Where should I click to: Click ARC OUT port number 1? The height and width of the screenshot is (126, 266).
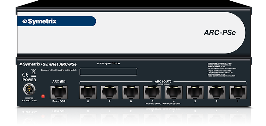(238, 92)
